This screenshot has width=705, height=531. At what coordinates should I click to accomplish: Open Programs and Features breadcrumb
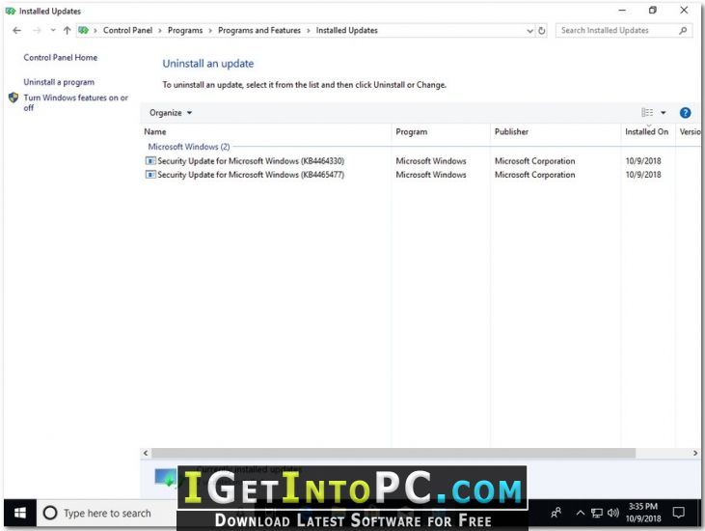point(259,30)
